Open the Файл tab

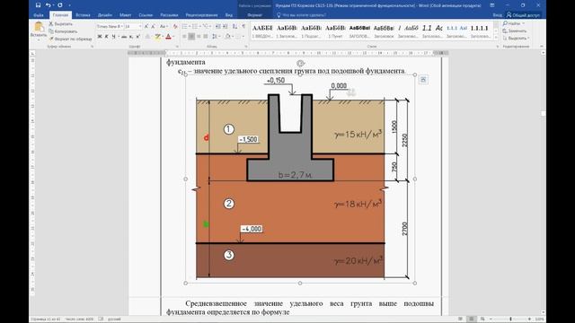click(x=38, y=15)
